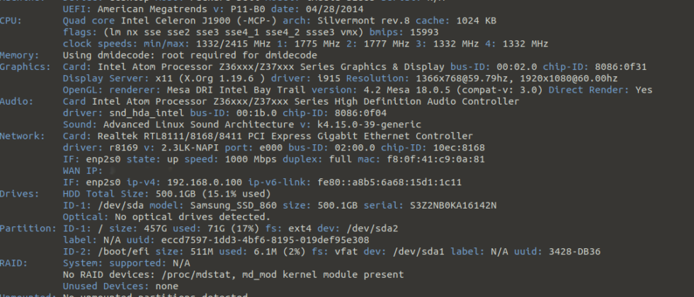Click the "Memory:" section label
The width and height of the screenshot is (694, 297).
(x=20, y=55)
